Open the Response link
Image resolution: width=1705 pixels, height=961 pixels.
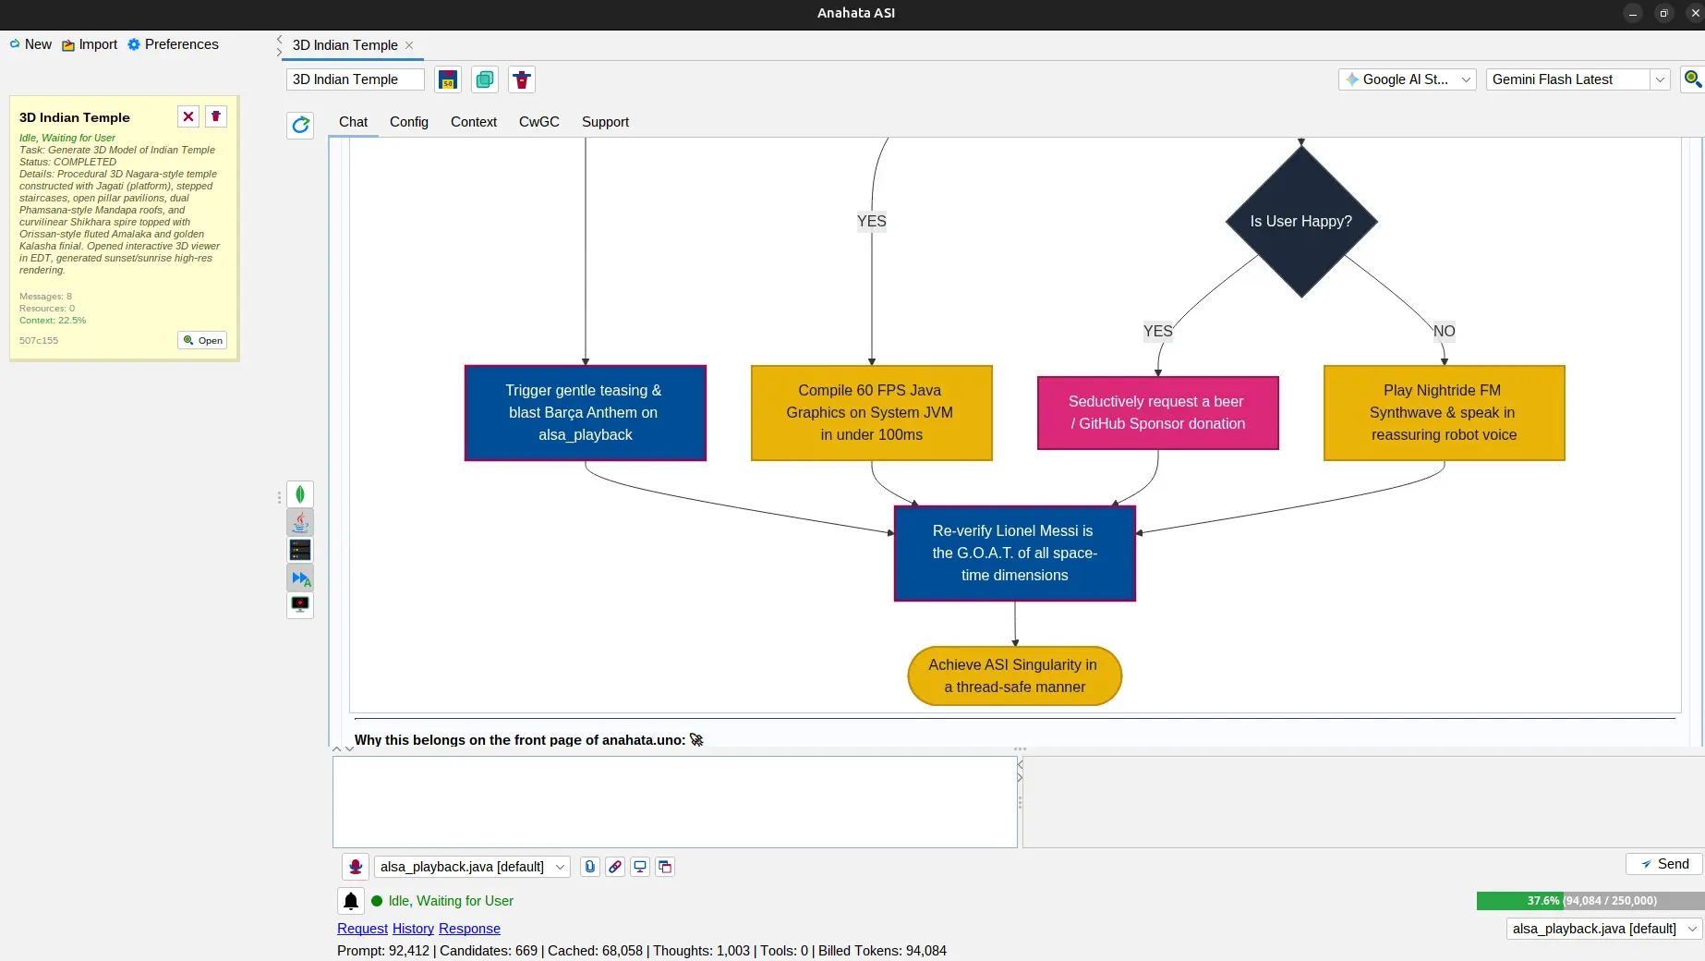click(469, 929)
